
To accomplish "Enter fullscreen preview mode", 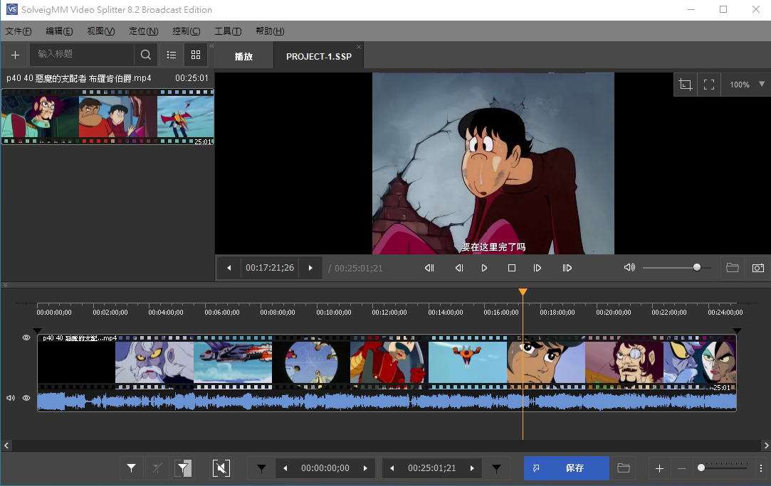I will pyautogui.click(x=709, y=85).
